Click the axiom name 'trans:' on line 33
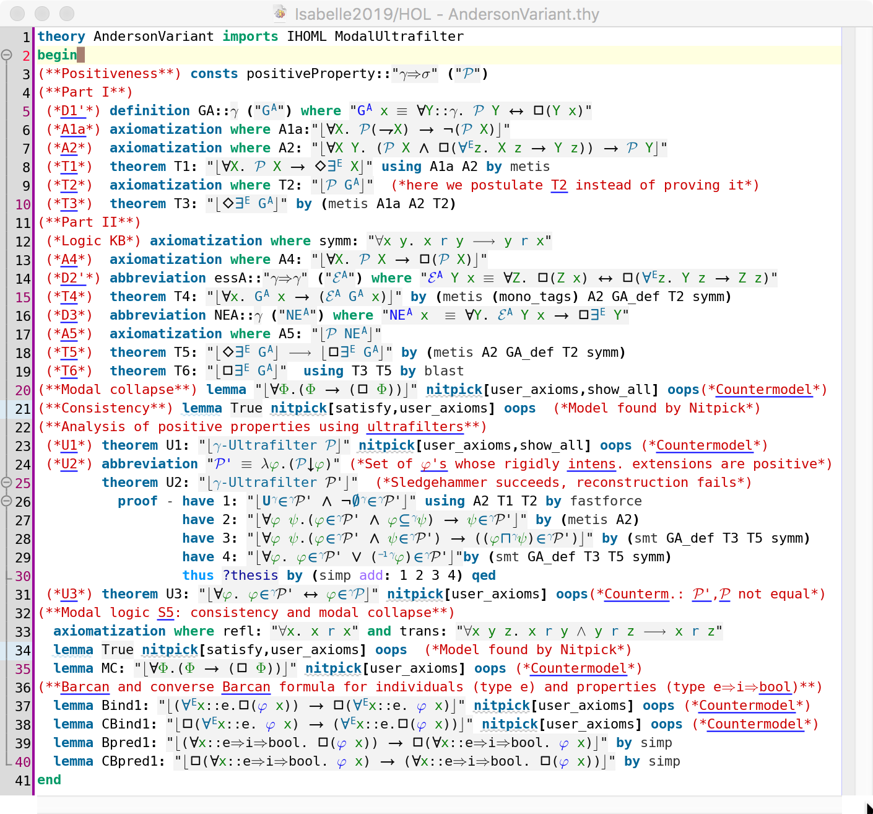873x814 pixels. pyautogui.click(x=423, y=631)
